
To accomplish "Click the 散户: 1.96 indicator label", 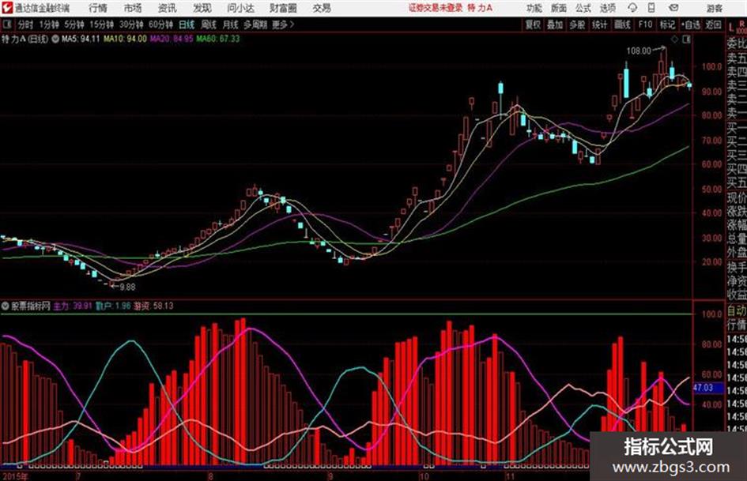I will [x=113, y=306].
